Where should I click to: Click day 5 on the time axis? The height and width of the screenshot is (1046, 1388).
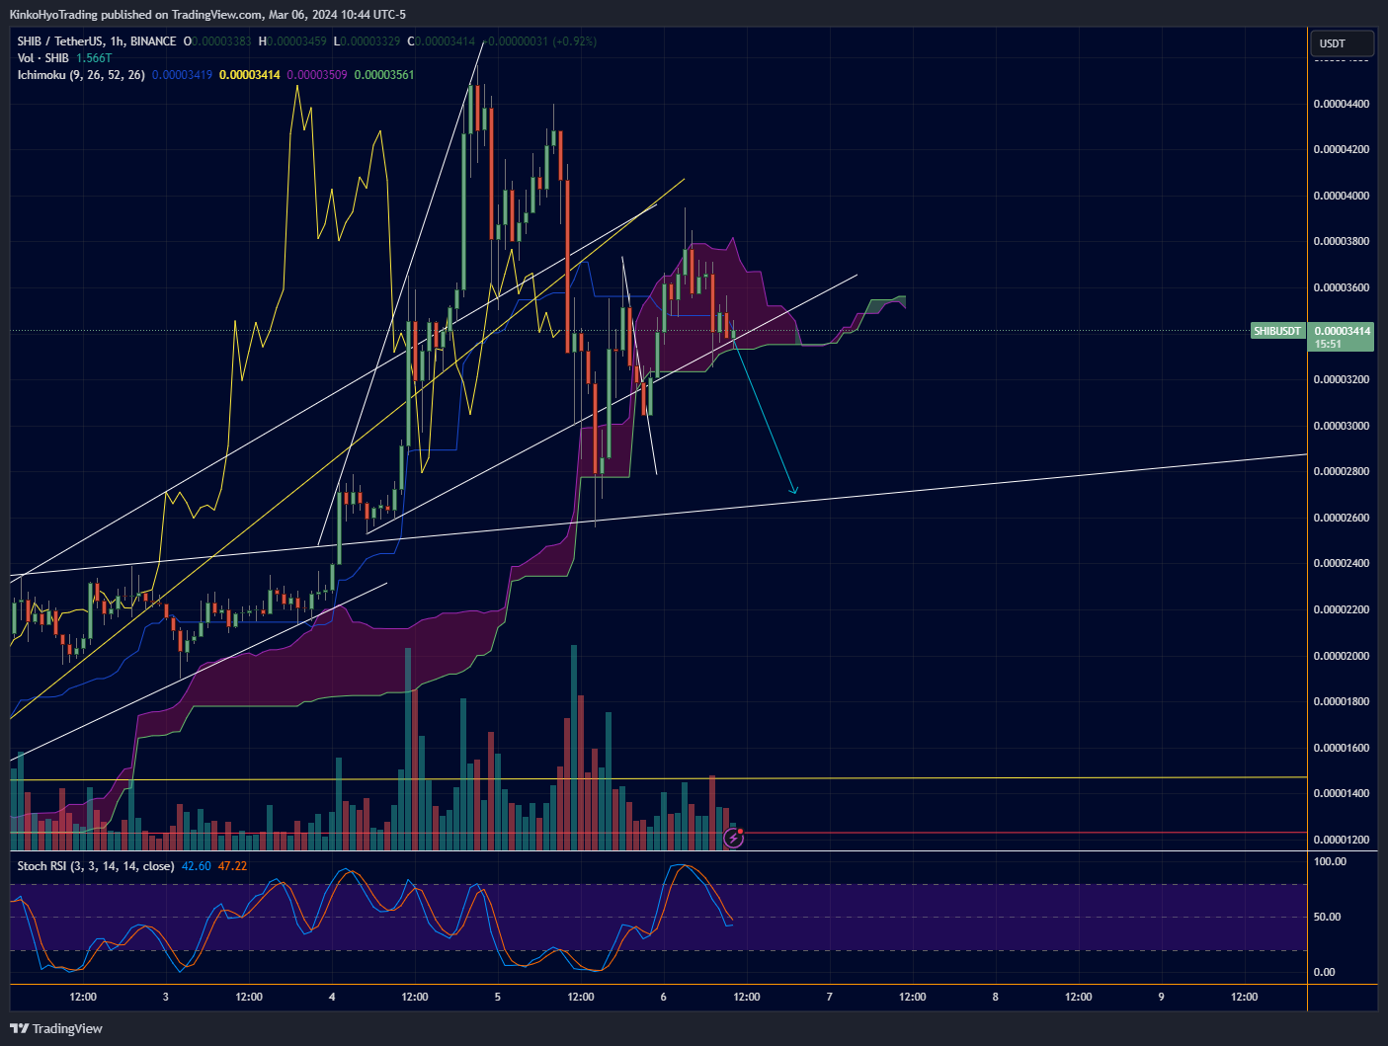pyautogui.click(x=498, y=997)
